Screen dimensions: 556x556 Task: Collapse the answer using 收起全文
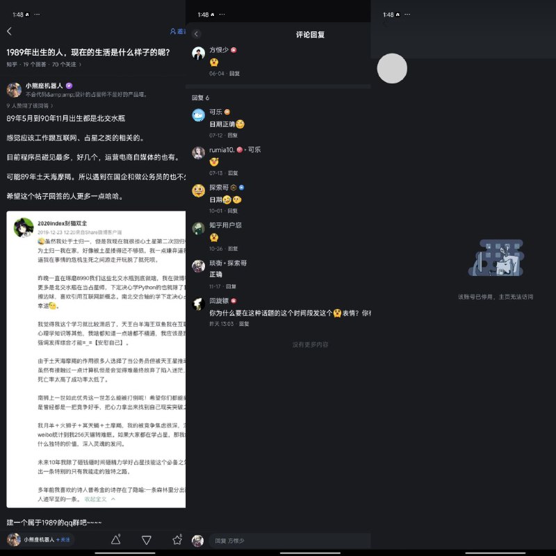(x=94, y=500)
